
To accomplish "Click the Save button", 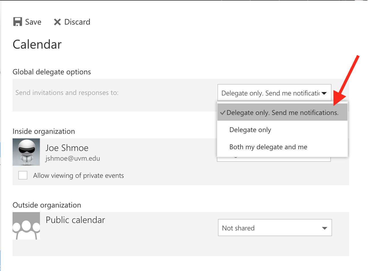I will (x=27, y=21).
